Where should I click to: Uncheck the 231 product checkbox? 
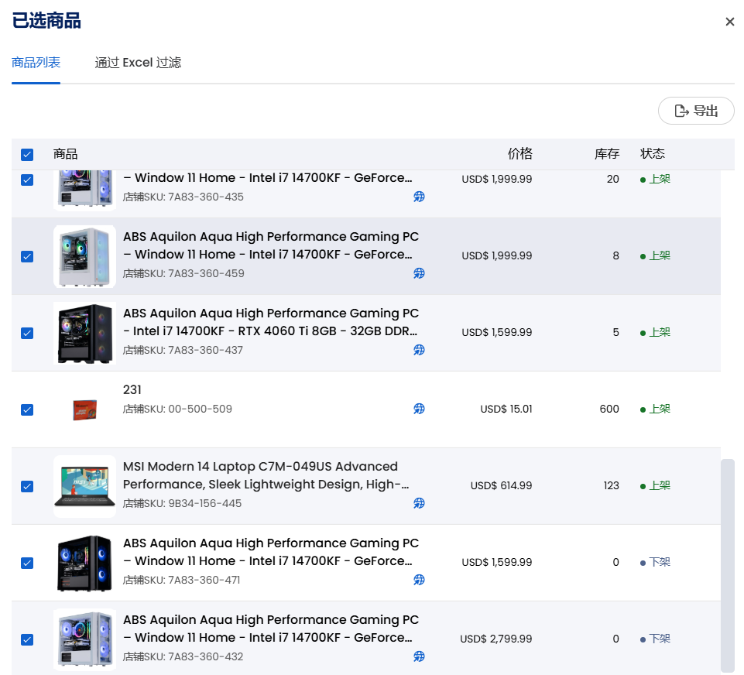point(27,409)
